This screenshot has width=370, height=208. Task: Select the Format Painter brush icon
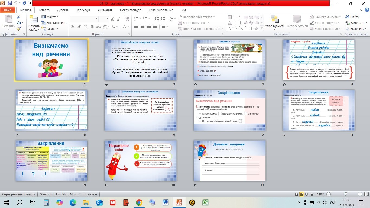(x=18, y=29)
